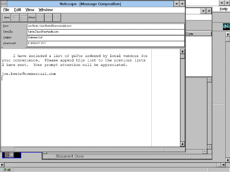The width and height of the screenshot is (230, 172).
Task: Click the Netscape Message Composition title bar
Action: (x=90, y=4)
